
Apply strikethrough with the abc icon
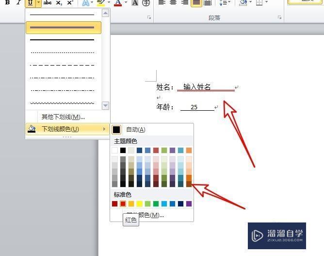48,3
